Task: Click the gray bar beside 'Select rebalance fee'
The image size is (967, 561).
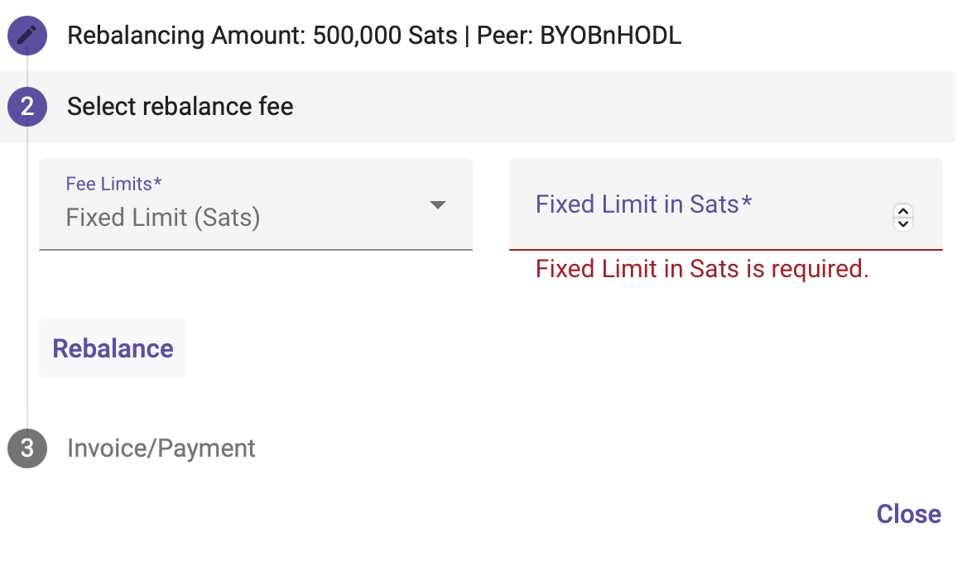Action: 621,107
